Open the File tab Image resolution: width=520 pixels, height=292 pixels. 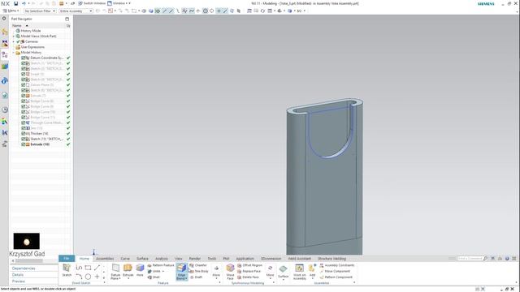(67, 259)
